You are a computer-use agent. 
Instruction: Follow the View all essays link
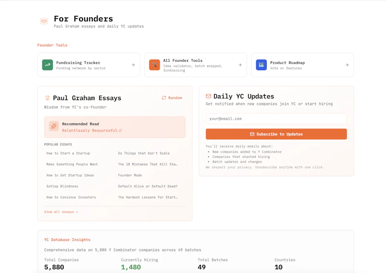(61, 212)
